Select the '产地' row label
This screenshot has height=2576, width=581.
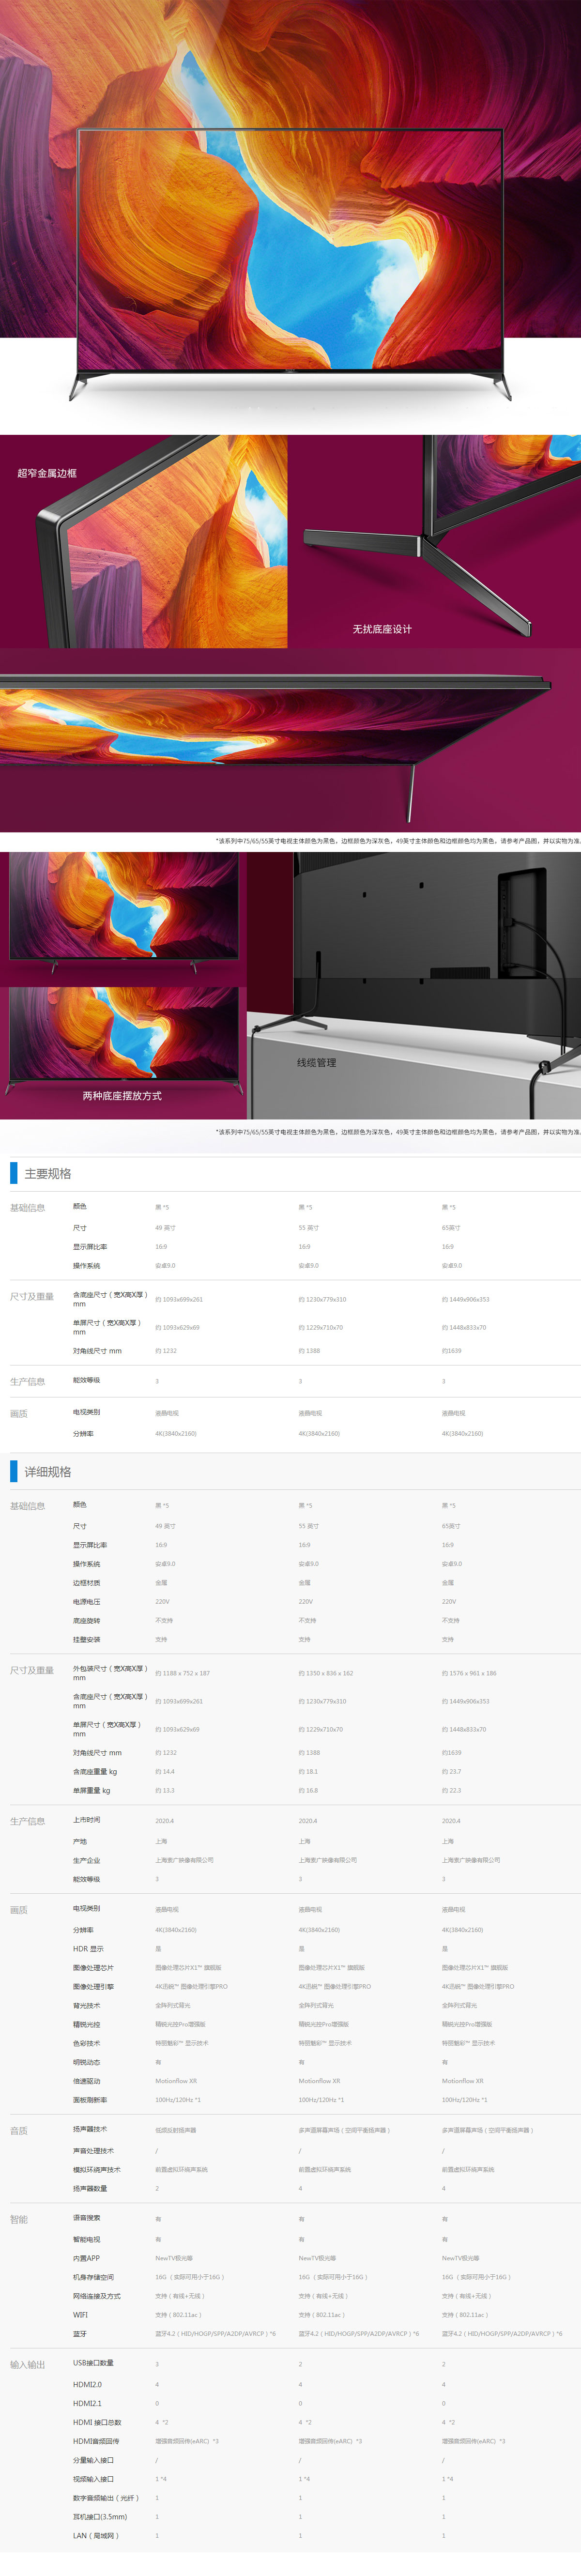click(x=80, y=1841)
